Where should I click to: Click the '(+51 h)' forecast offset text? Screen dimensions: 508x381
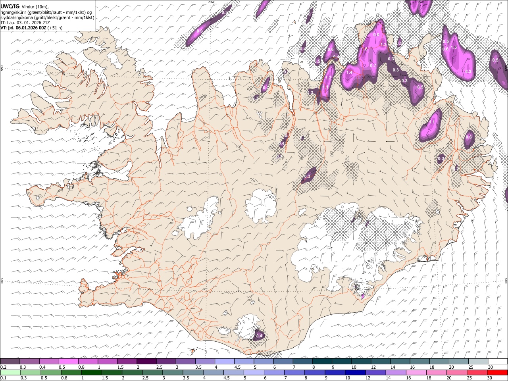(x=55, y=28)
